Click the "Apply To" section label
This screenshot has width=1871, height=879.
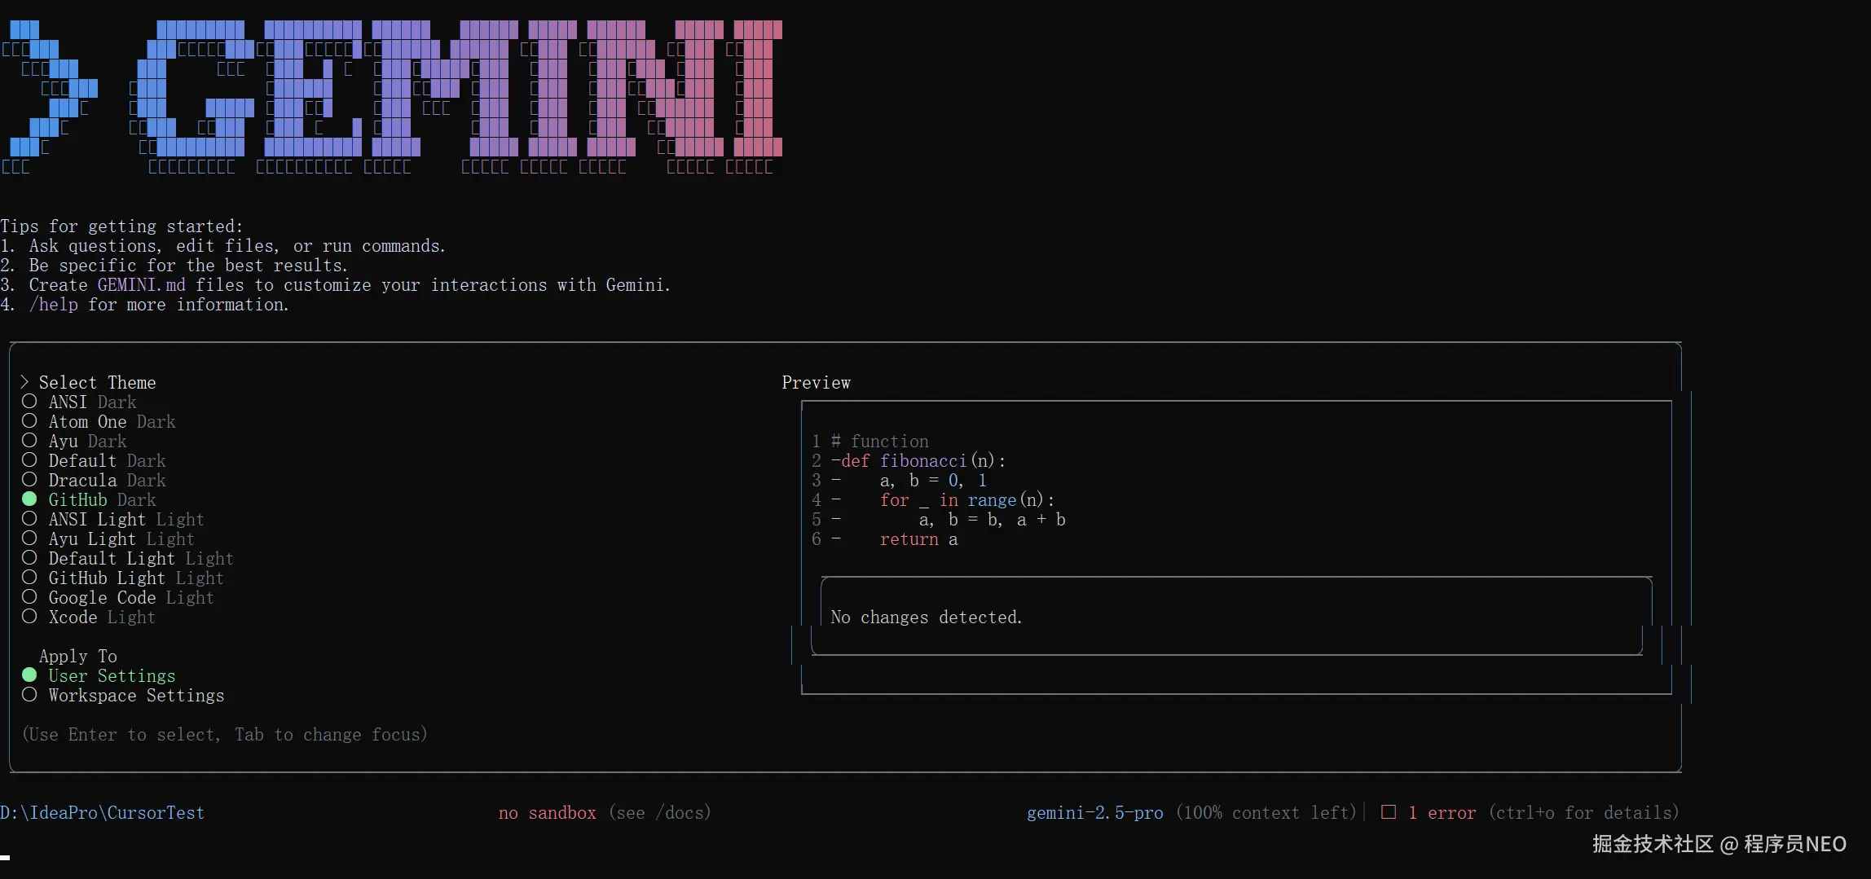(78, 657)
